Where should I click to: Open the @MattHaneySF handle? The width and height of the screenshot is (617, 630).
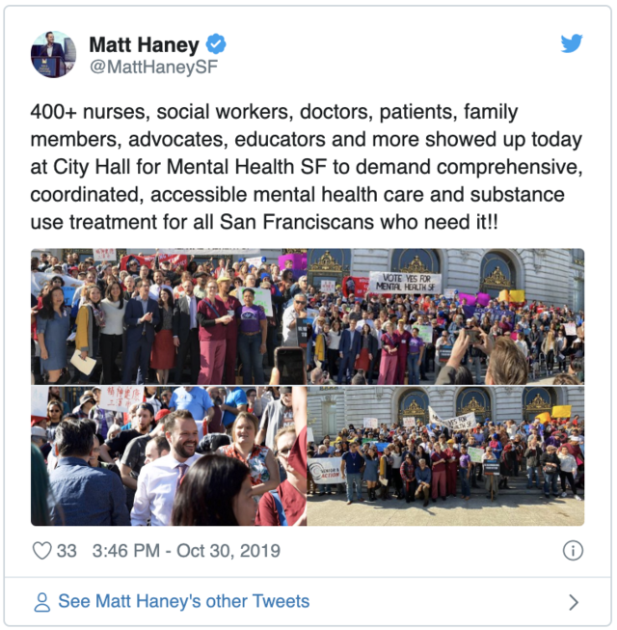tap(153, 67)
